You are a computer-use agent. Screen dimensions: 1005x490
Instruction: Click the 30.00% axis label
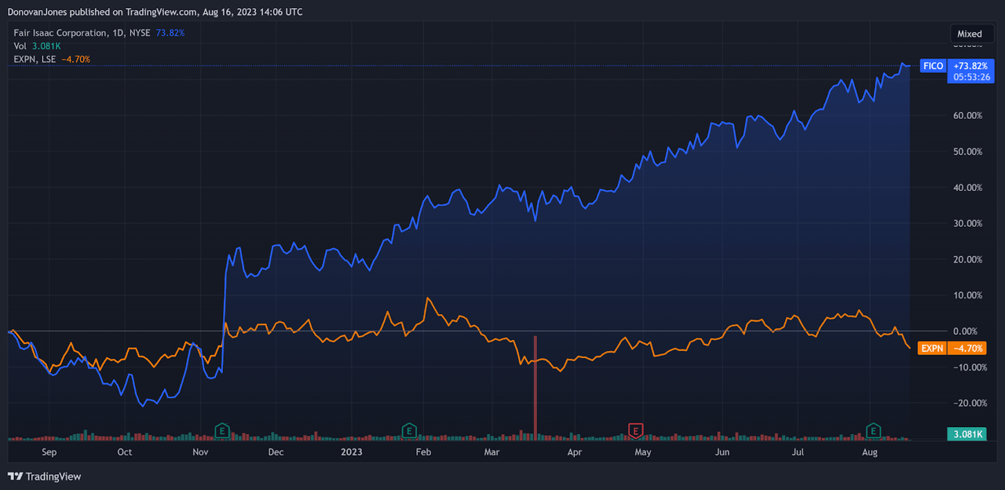pos(967,223)
